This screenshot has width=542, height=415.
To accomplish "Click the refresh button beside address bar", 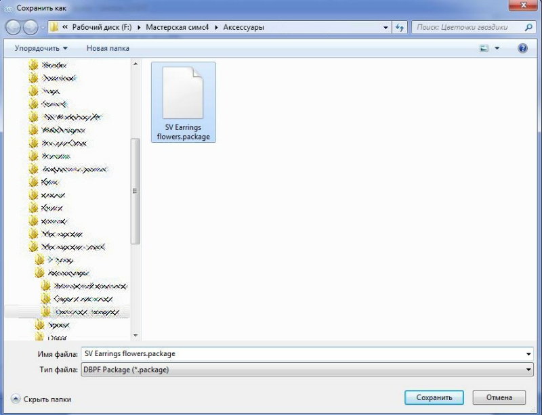I will click(400, 28).
